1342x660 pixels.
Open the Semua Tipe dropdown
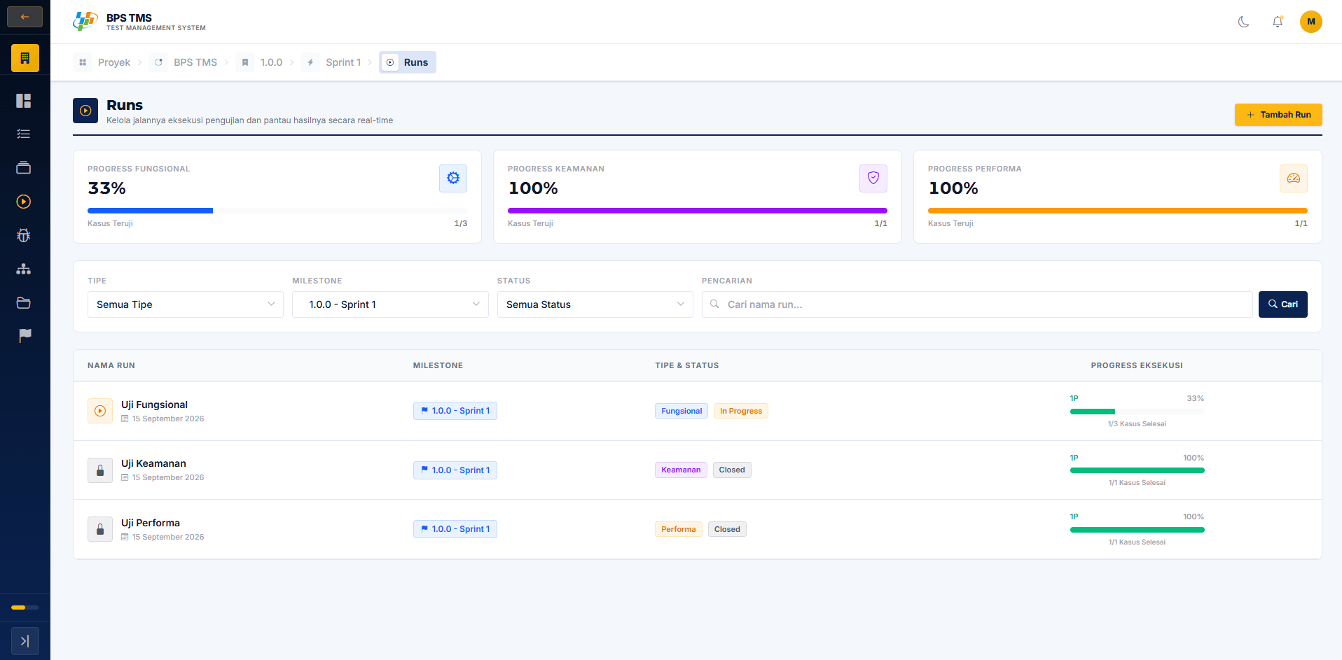(186, 304)
